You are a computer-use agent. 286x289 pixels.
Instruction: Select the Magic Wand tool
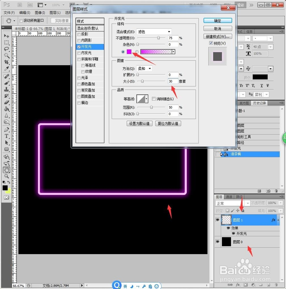tap(7, 56)
